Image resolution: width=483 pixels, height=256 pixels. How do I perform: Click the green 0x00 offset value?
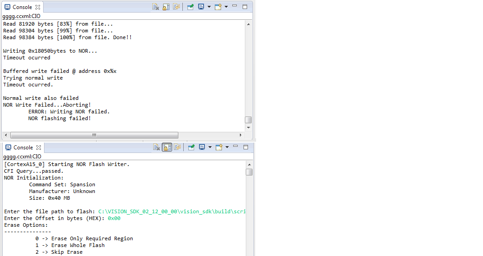point(114,218)
